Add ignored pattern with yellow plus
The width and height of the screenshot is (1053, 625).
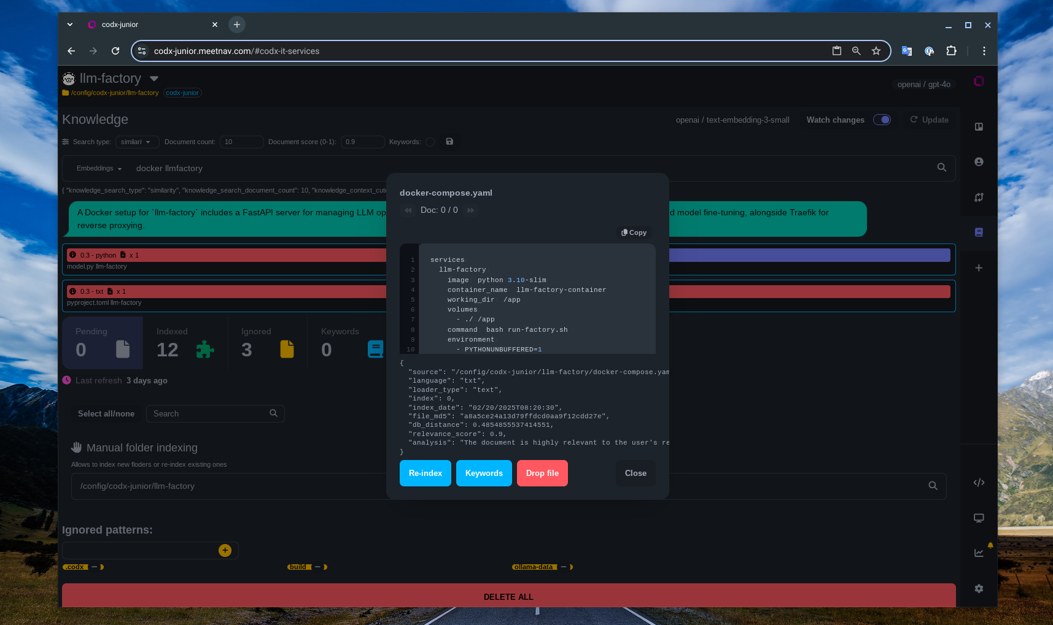coord(225,550)
